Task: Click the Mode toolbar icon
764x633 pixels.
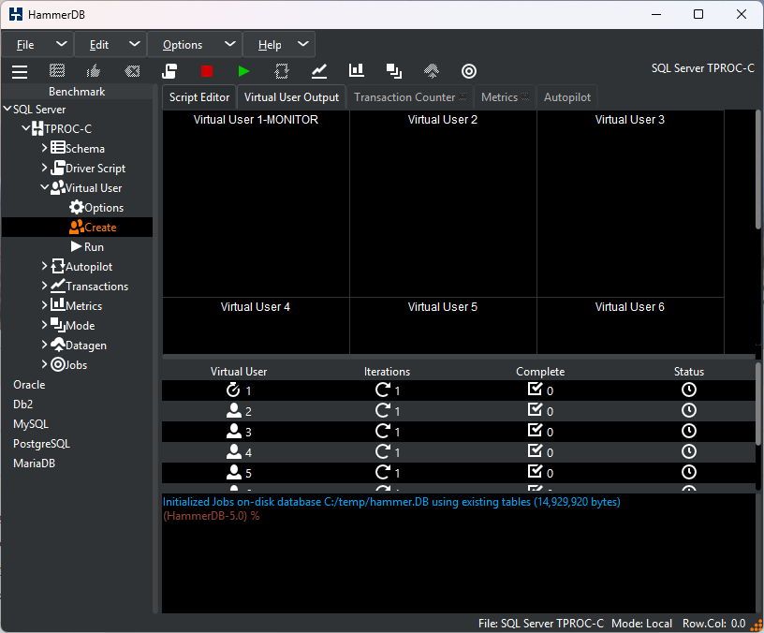Action: pos(394,71)
